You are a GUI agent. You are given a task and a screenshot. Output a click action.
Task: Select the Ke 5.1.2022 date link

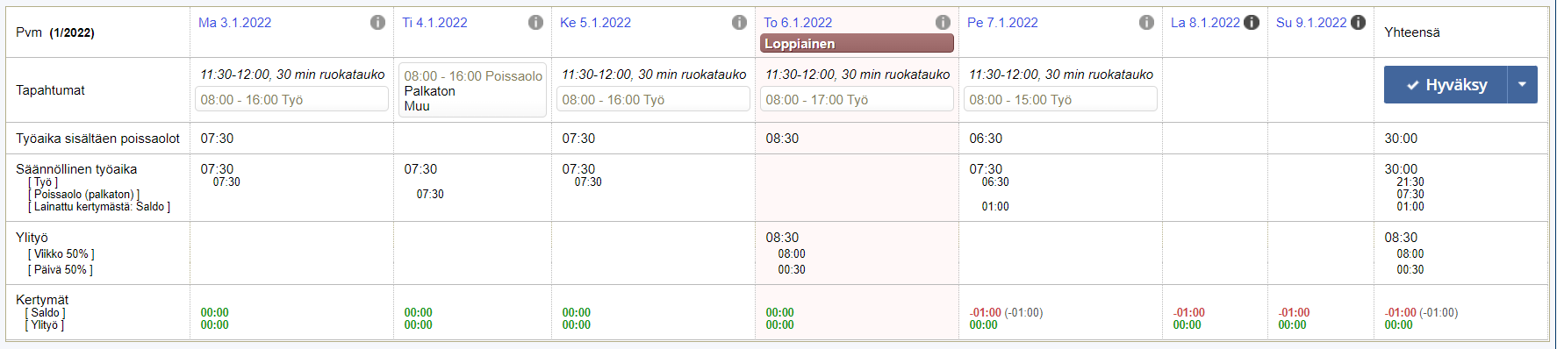tap(595, 23)
